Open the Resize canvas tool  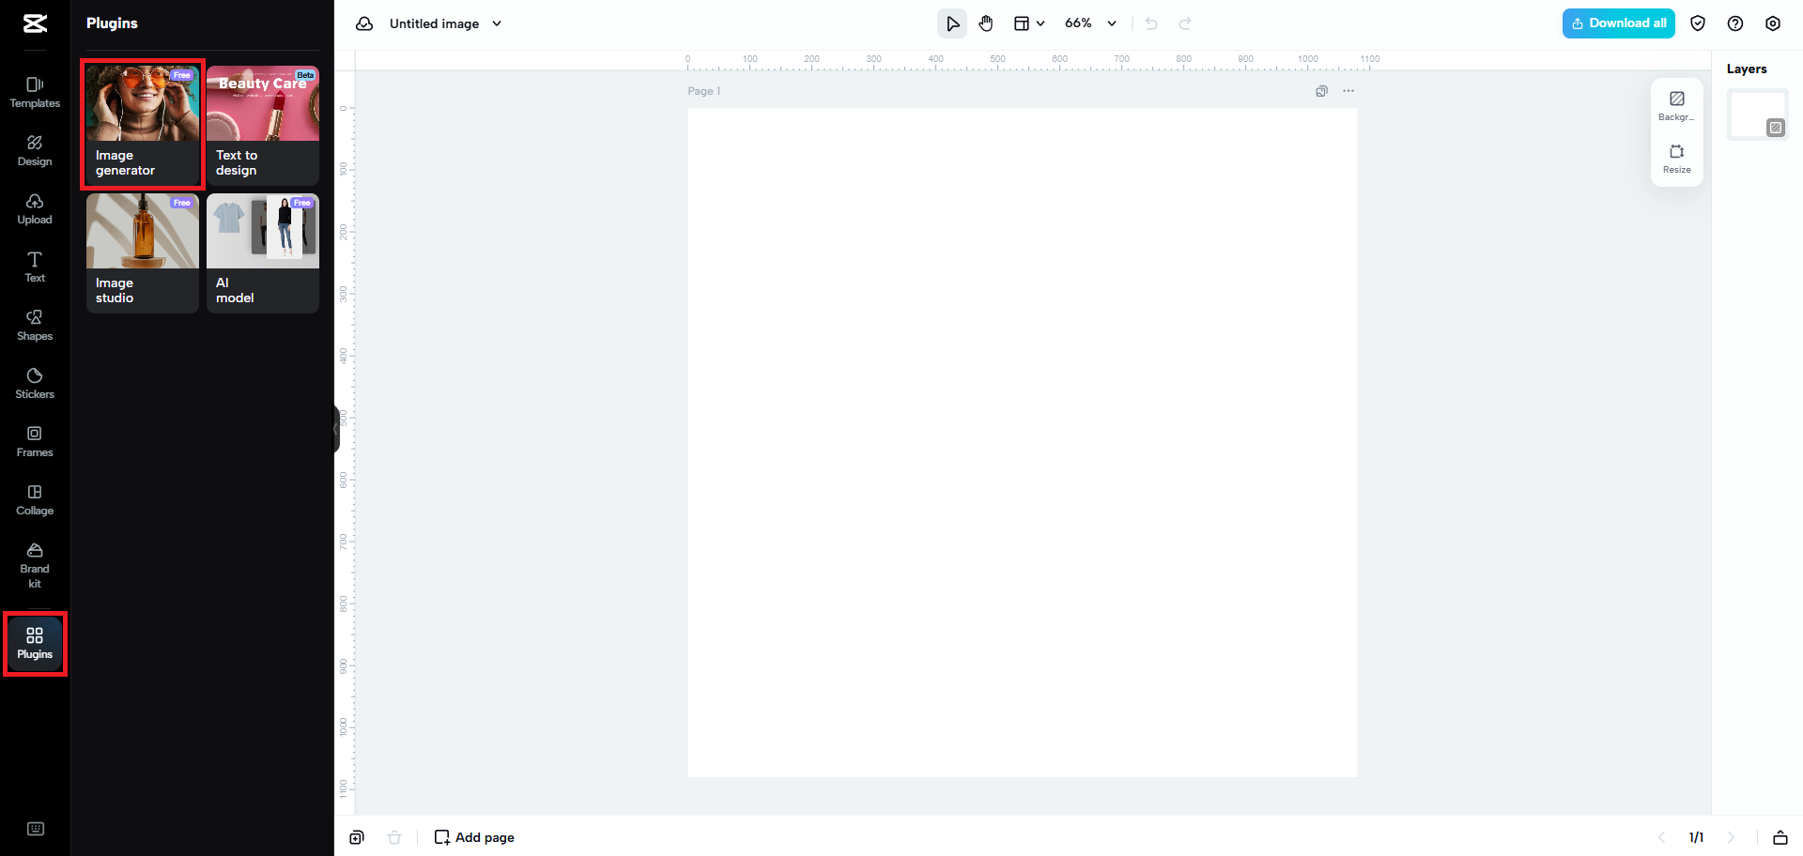pyautogui.click(x=1677, y=158)
